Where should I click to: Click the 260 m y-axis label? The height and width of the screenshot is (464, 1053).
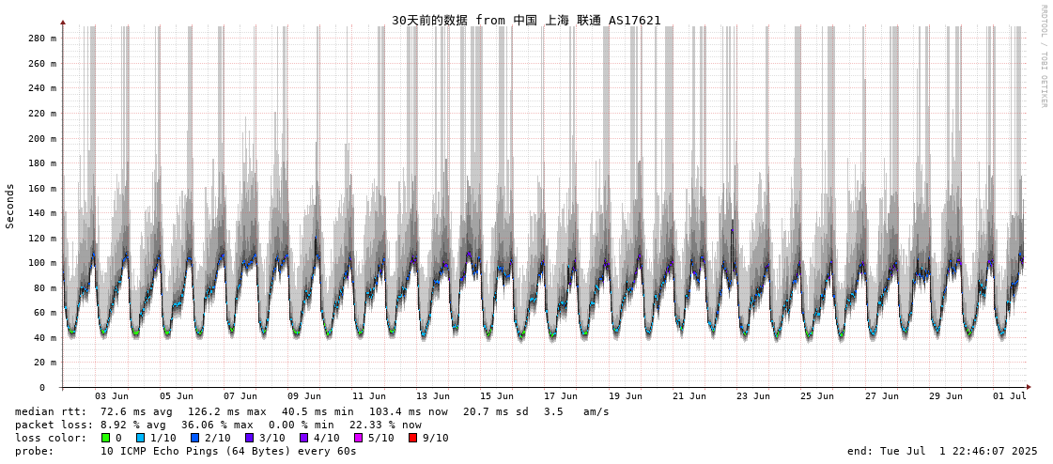click(x=42, y=64)
